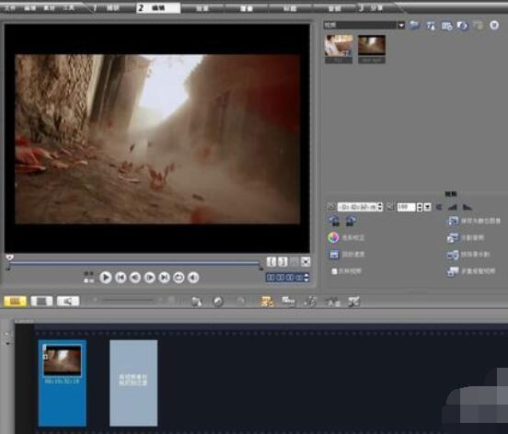Open the File menu
This screenshot has width=508, height=434.
point(9,7)
